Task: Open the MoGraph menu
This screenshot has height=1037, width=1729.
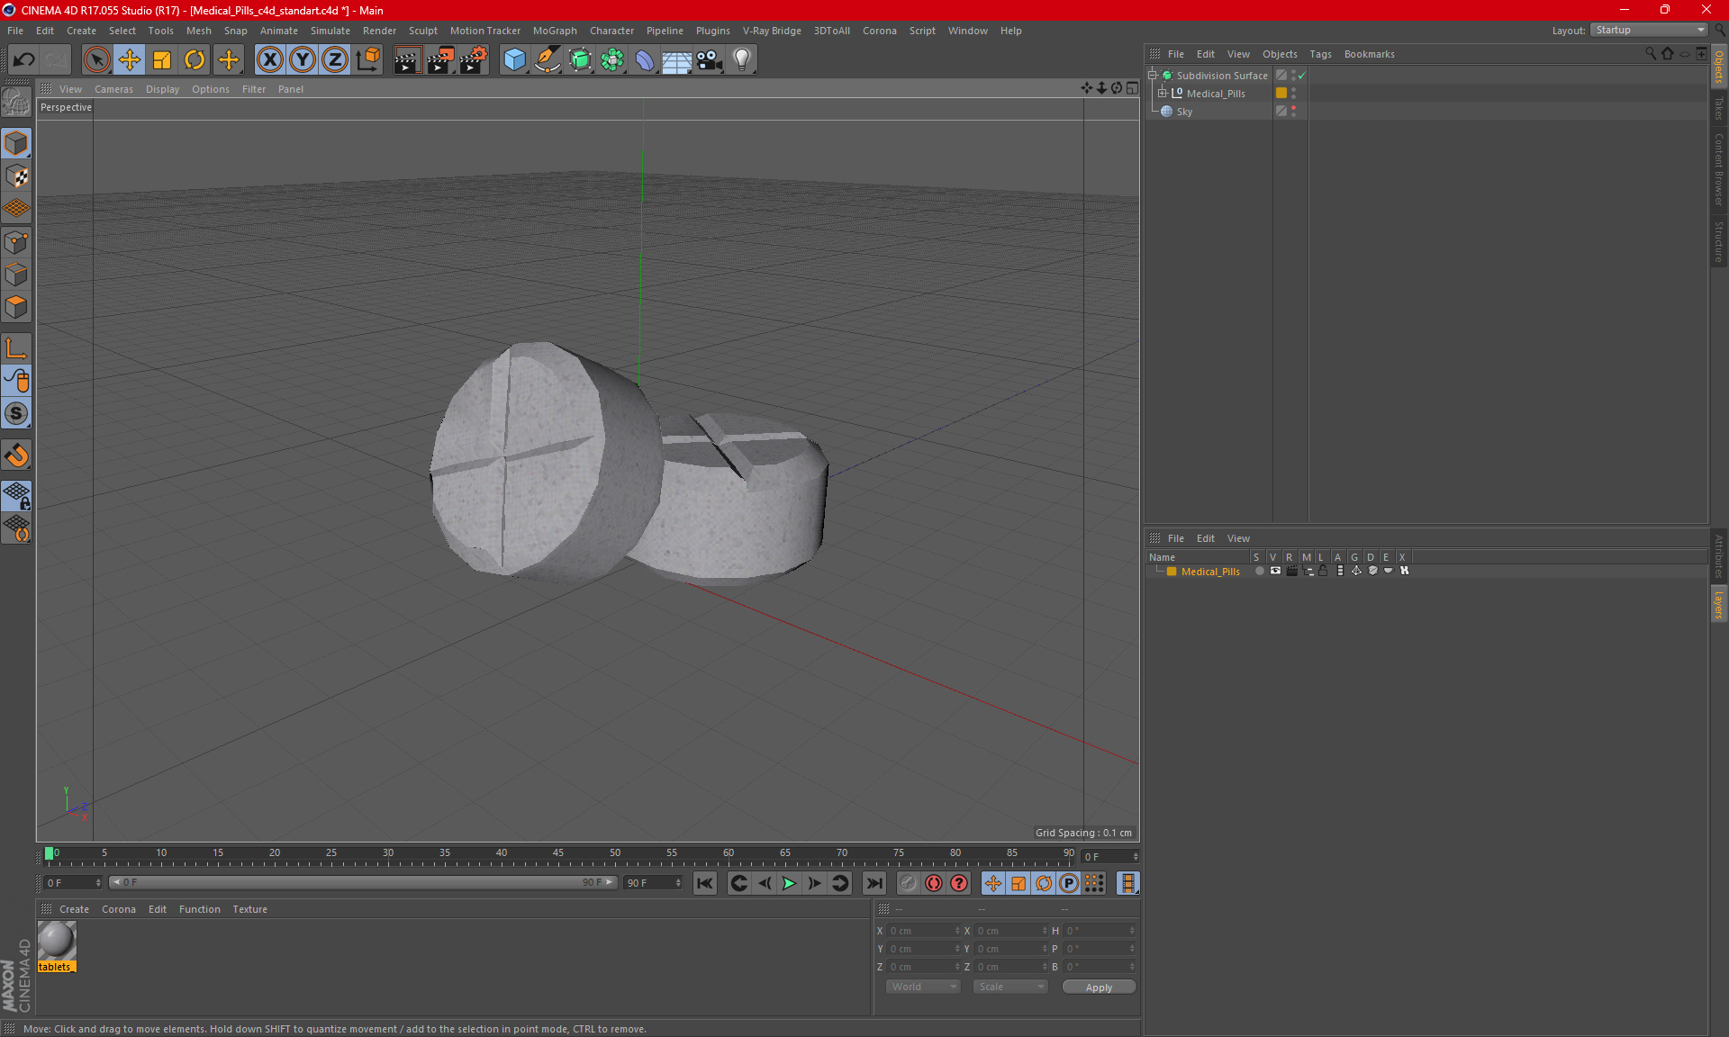Action: click(555, 31)
